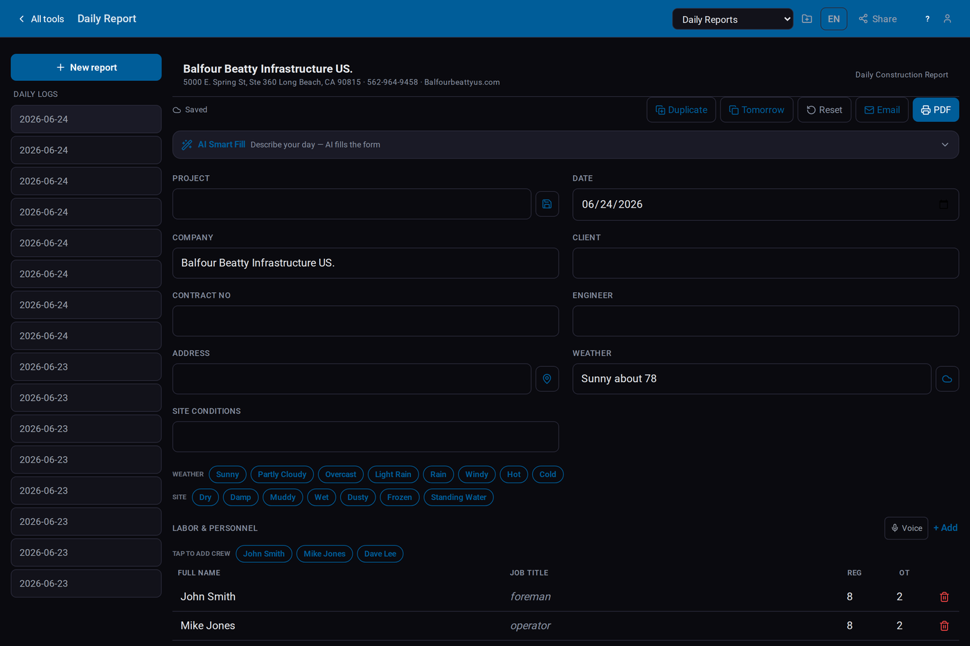Viewport: 970px width, 646px height.
Task: Open help via the question mark icon
Action: click(927, 19)
